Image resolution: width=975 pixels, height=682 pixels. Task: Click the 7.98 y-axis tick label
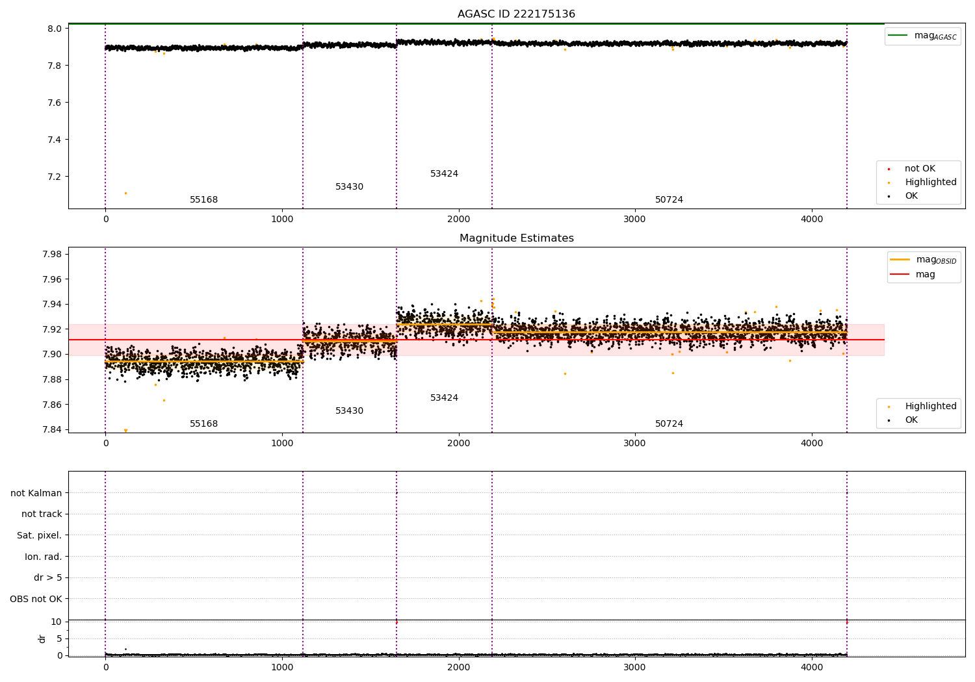point(53,254)
